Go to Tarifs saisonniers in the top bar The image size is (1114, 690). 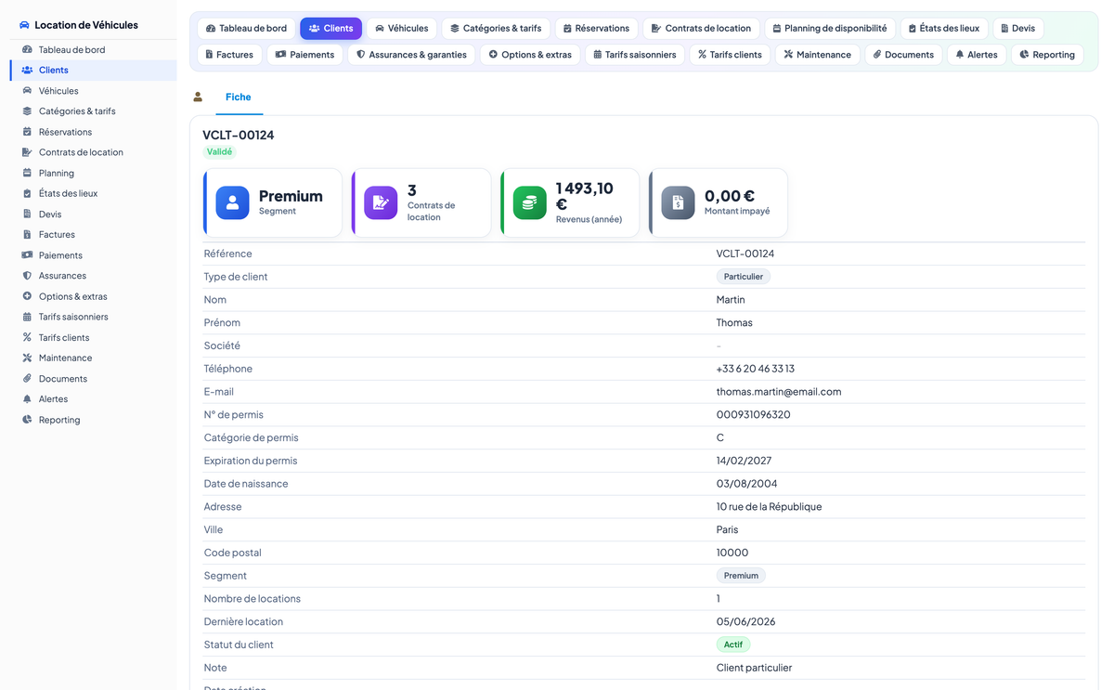634,55
